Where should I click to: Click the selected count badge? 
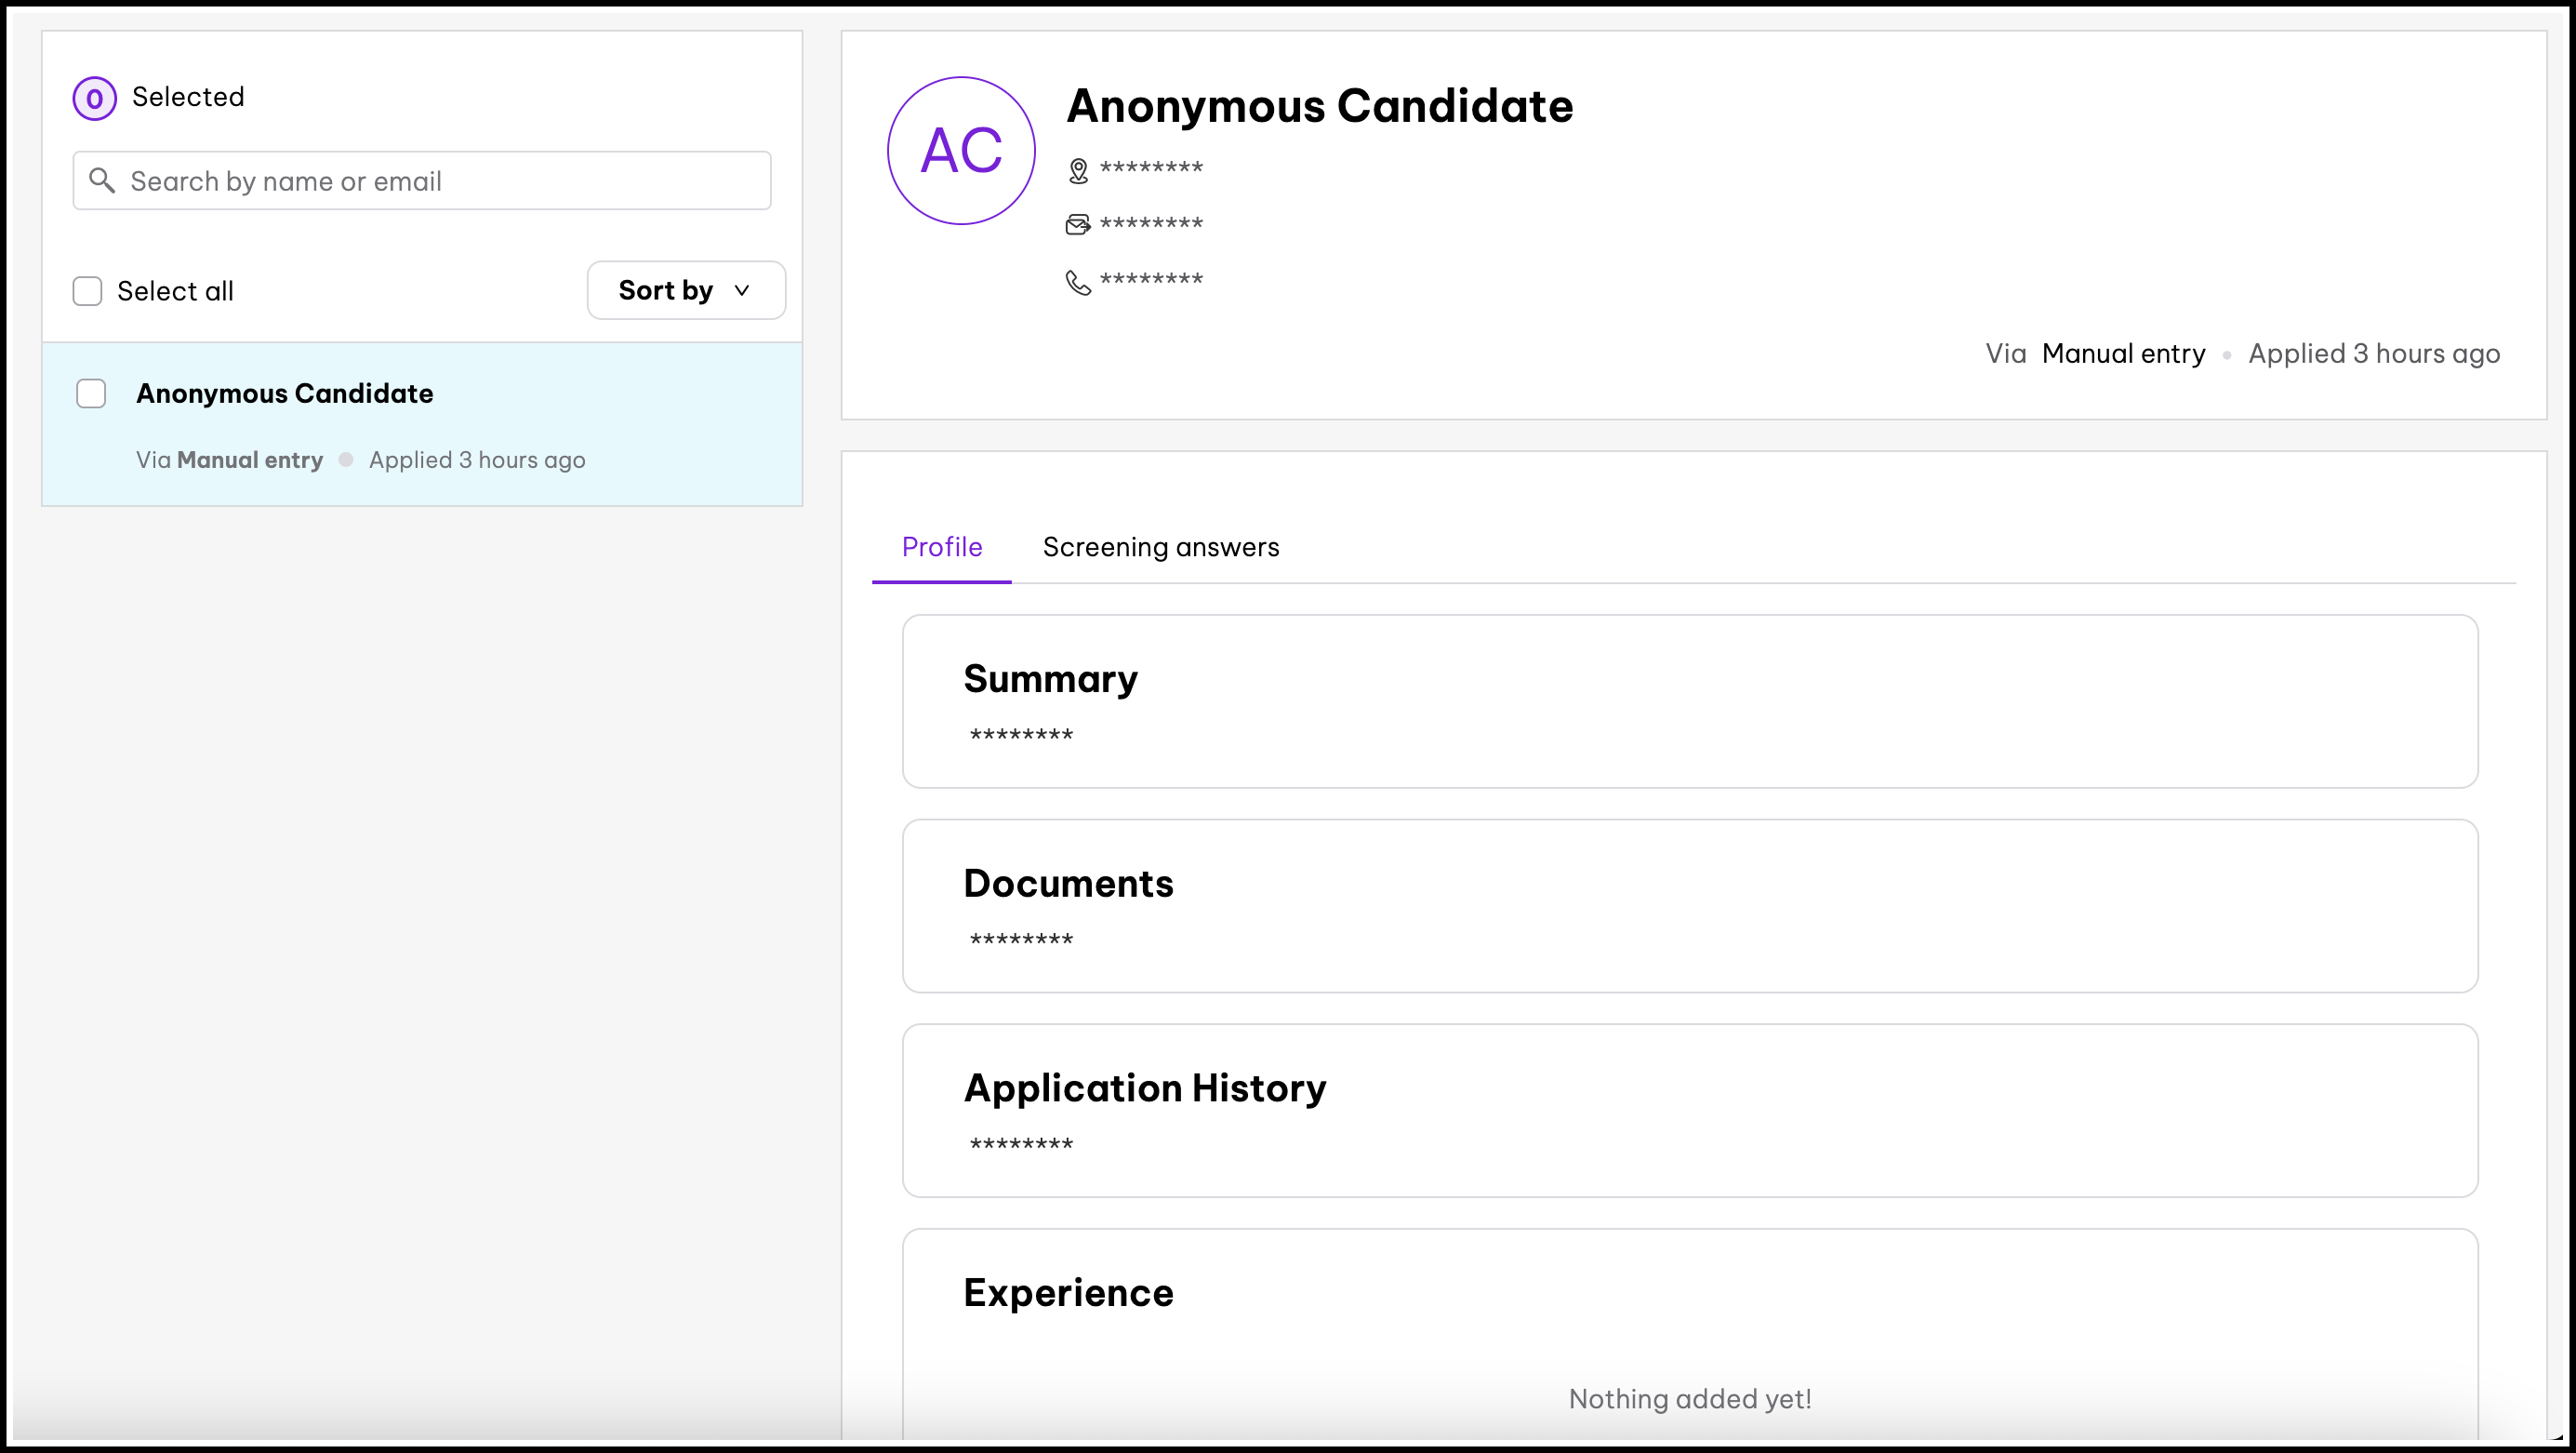pos(94,98)
